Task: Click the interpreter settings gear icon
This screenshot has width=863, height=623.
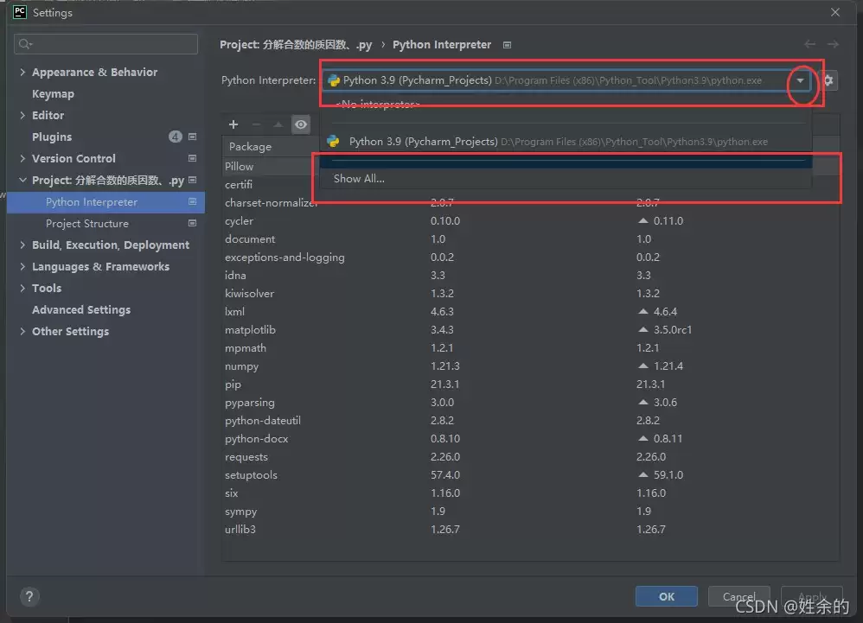Action: (828, 80)
